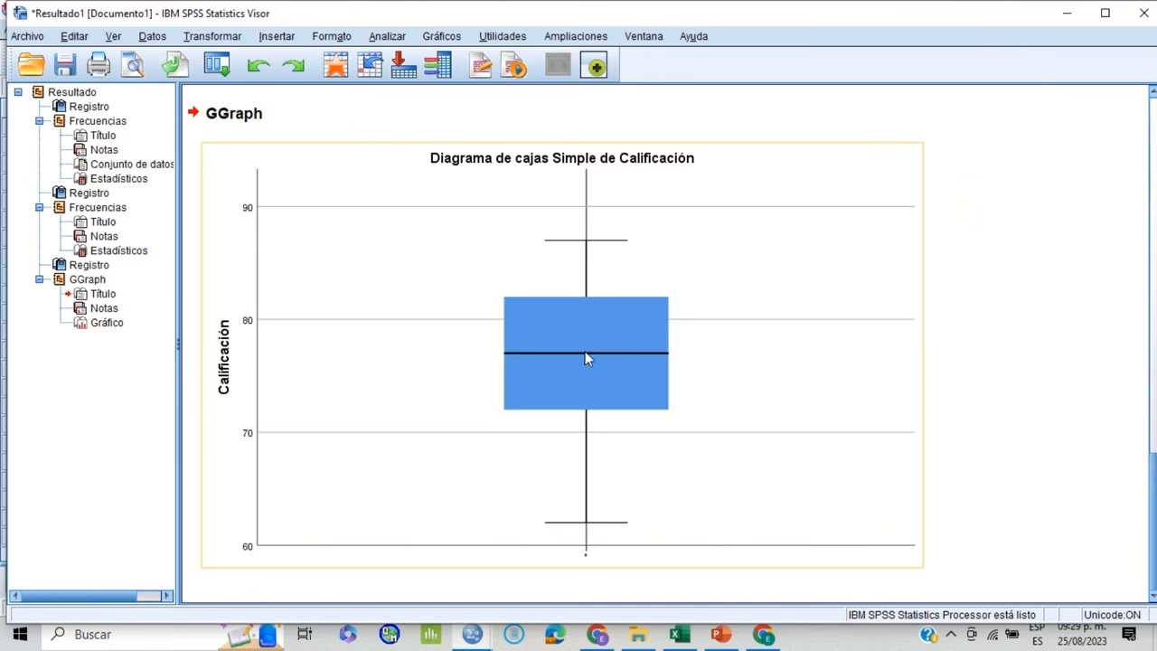Image resolution: width=1157 pixels, height=651 pixels.
Task: Open the Notas item under GGraph
Action: [104, 308]
